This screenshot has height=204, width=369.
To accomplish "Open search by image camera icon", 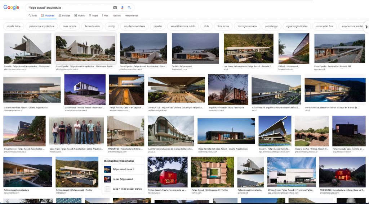I will 115,8.
